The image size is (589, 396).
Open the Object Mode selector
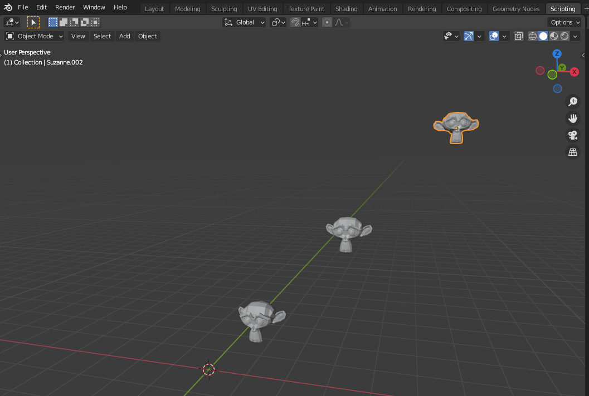34,36
